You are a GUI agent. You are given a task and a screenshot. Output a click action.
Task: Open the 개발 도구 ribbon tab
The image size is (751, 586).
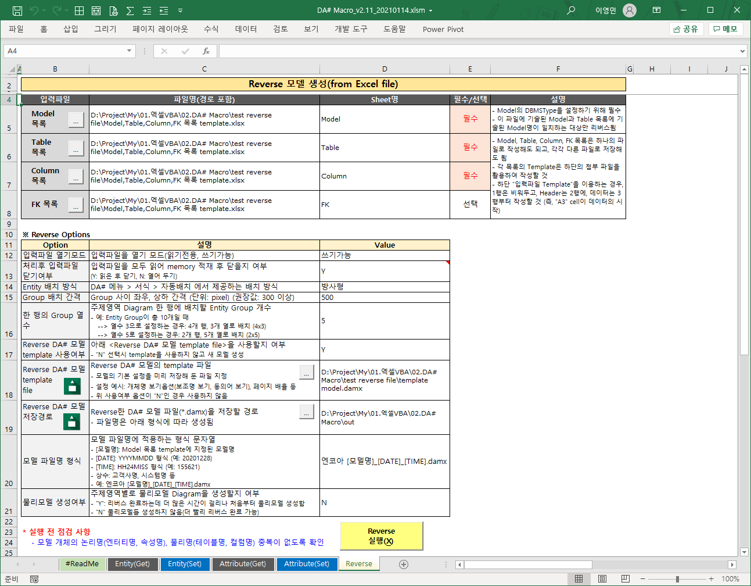[351, 29]
